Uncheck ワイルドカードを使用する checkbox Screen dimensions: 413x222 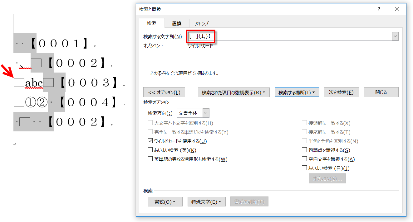[x=150, y=141]
